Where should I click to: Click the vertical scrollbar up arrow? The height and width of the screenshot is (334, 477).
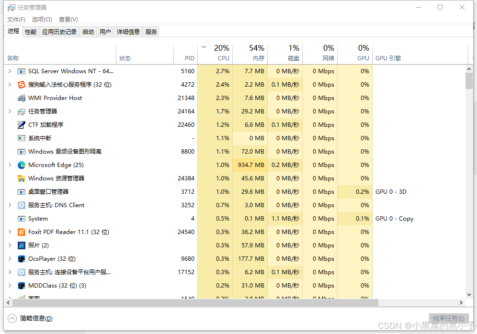point(469,69)
